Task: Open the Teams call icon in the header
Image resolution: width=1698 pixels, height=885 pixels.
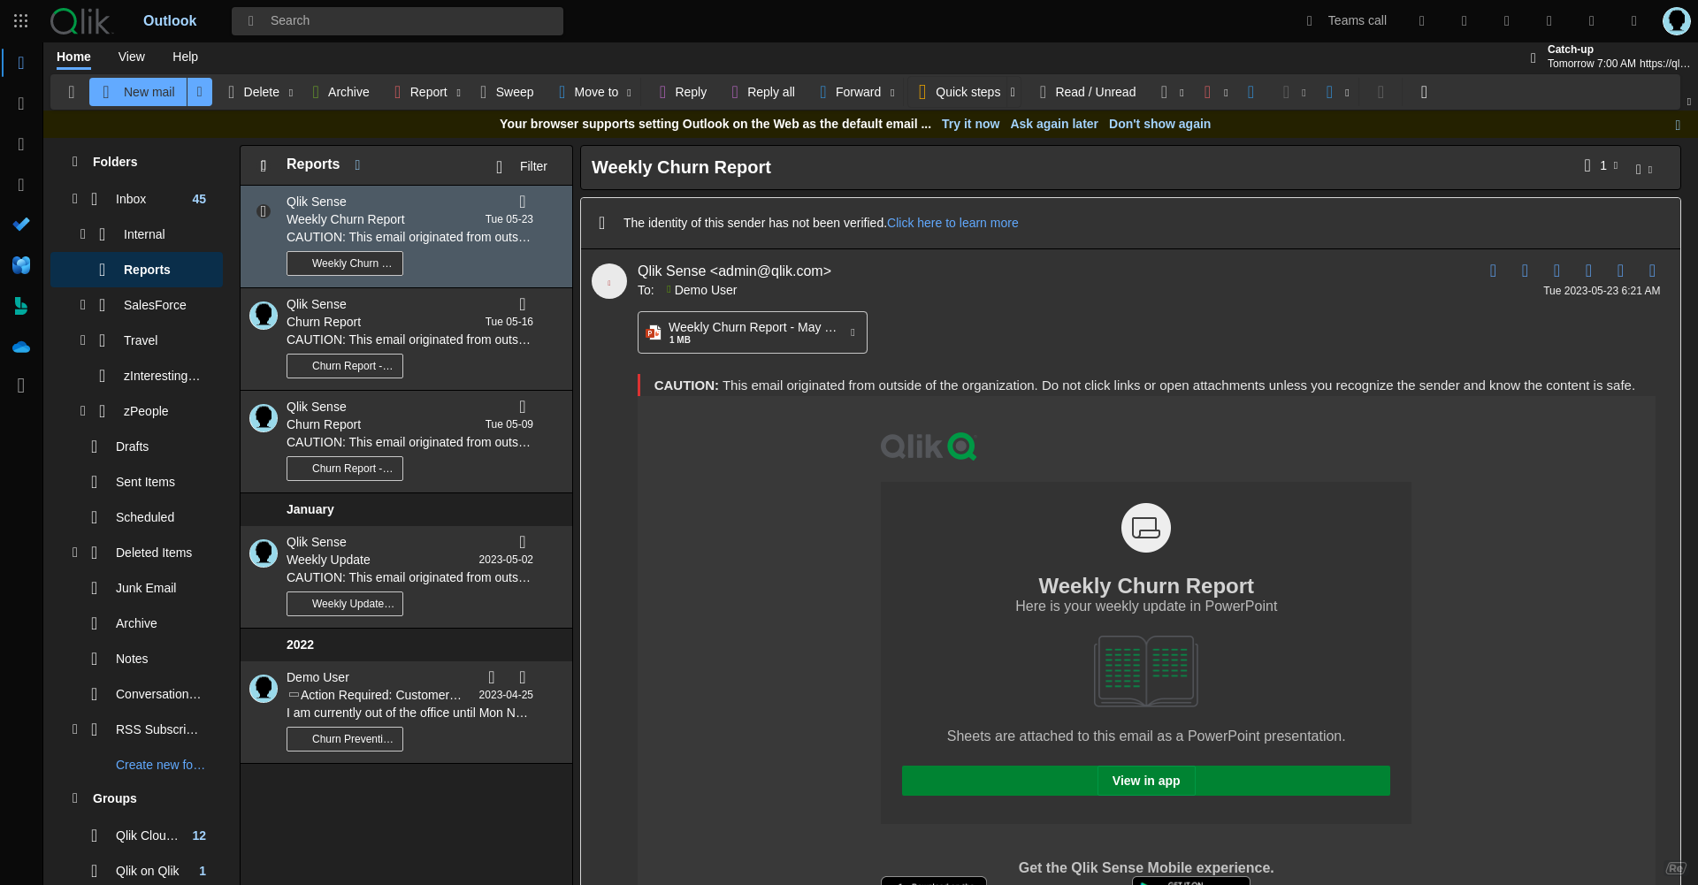Action: (x=1345, y=20)
